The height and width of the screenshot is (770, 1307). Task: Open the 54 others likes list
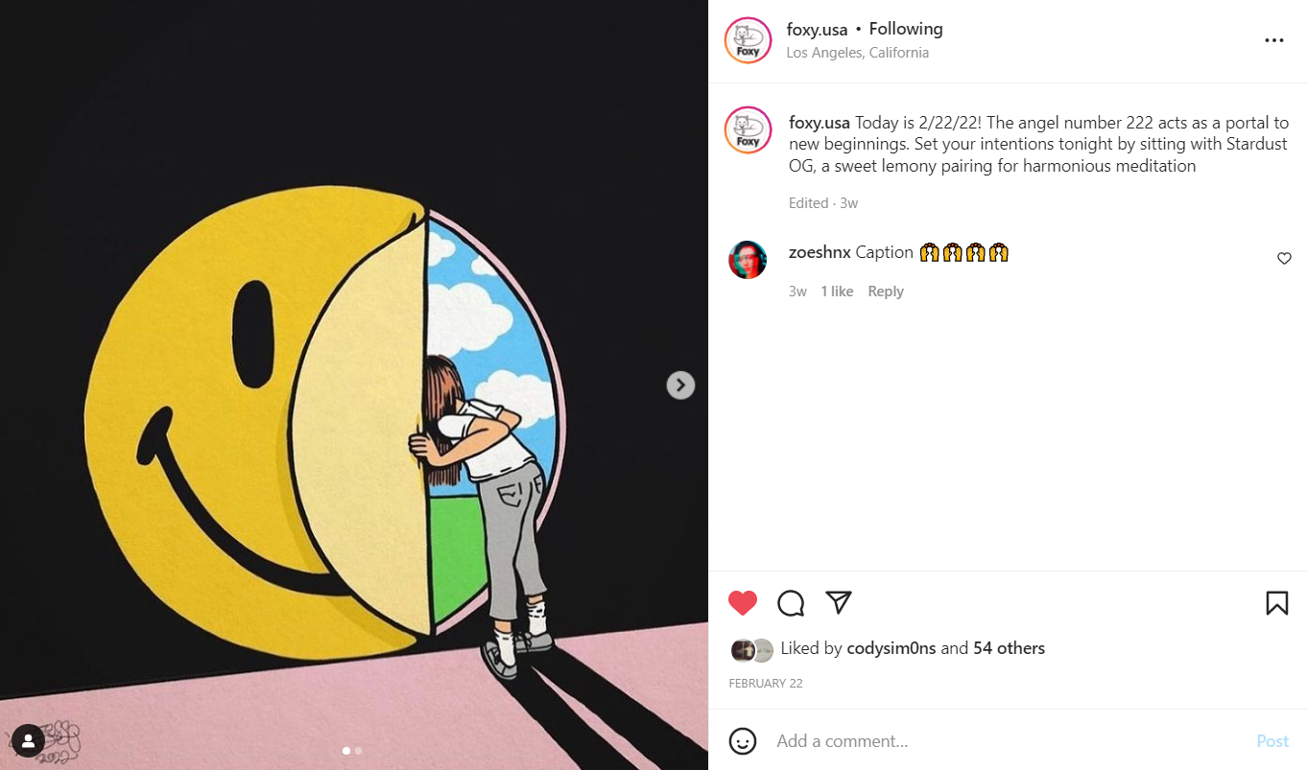click(x=1009, y=648)
